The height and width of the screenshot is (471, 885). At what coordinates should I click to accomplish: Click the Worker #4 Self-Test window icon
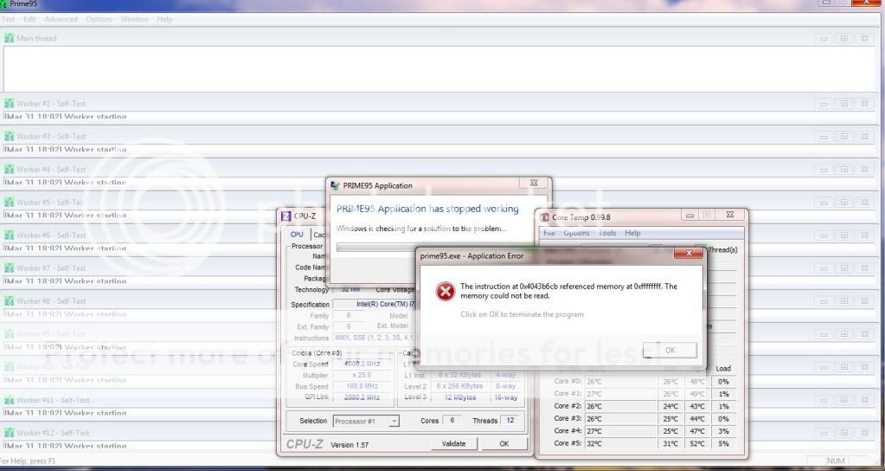click(x=9, y=169)
